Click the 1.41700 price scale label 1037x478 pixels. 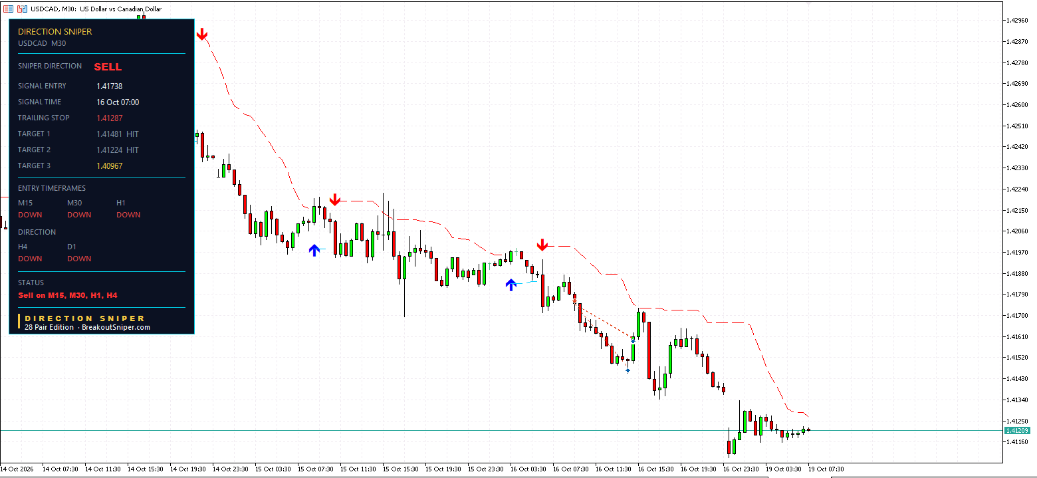coord(1018,316)
